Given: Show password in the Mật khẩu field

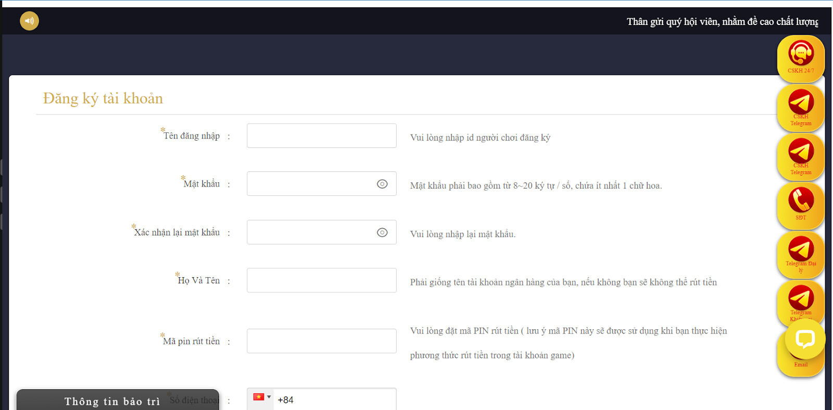Looking at the screenshot, I should 382,184.
